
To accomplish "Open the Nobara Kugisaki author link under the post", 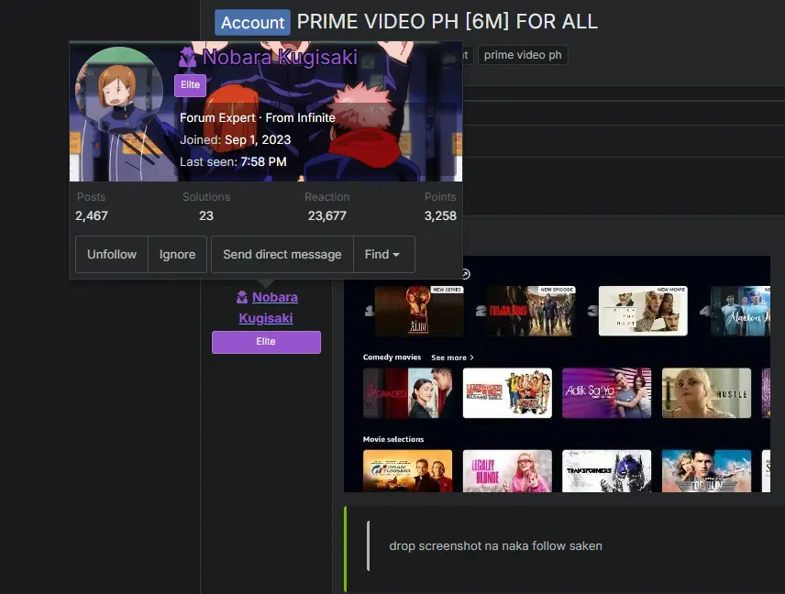I will point(269,307).
